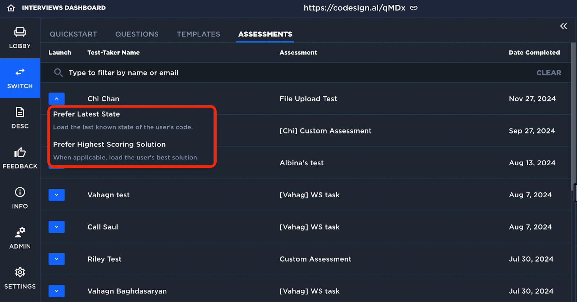Screen dimensions: 577x302
Task: Click the Date Completed column header
Action: pyautogui.click(x=534, y=53)
